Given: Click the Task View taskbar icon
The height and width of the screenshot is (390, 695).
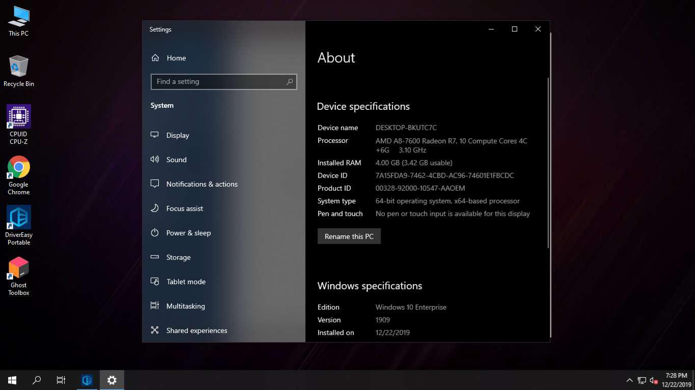Looking at the screenshot, I should [x=61, y=380].
